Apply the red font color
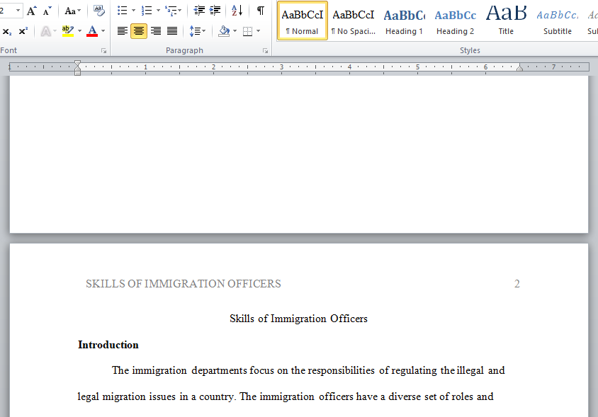Viewport: 598px width, 417px height. [x=92, y=31]
